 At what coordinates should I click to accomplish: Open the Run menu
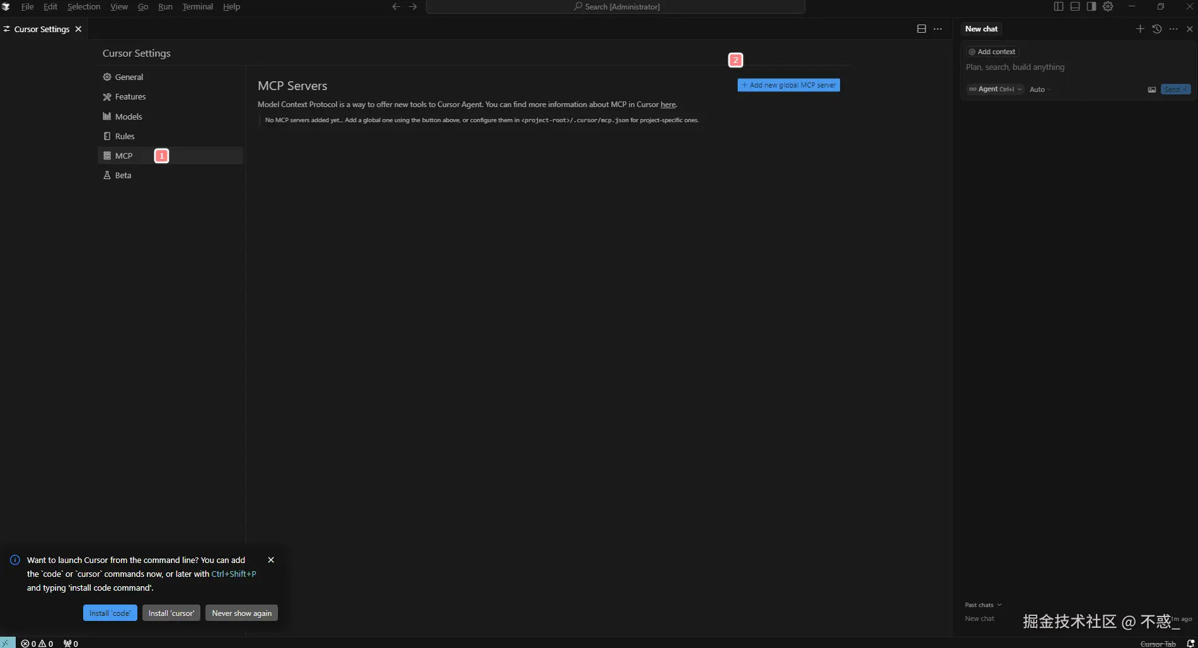165,7
